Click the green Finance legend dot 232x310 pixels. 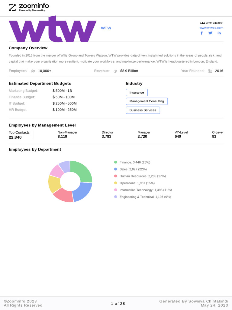coord(116,162)
